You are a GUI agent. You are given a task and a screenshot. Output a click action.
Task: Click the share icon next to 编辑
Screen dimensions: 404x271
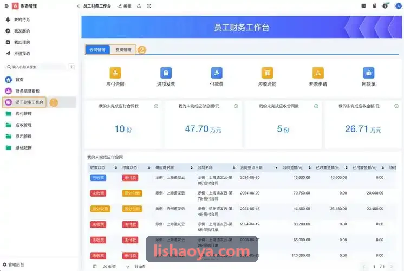[x=139, y=6]
